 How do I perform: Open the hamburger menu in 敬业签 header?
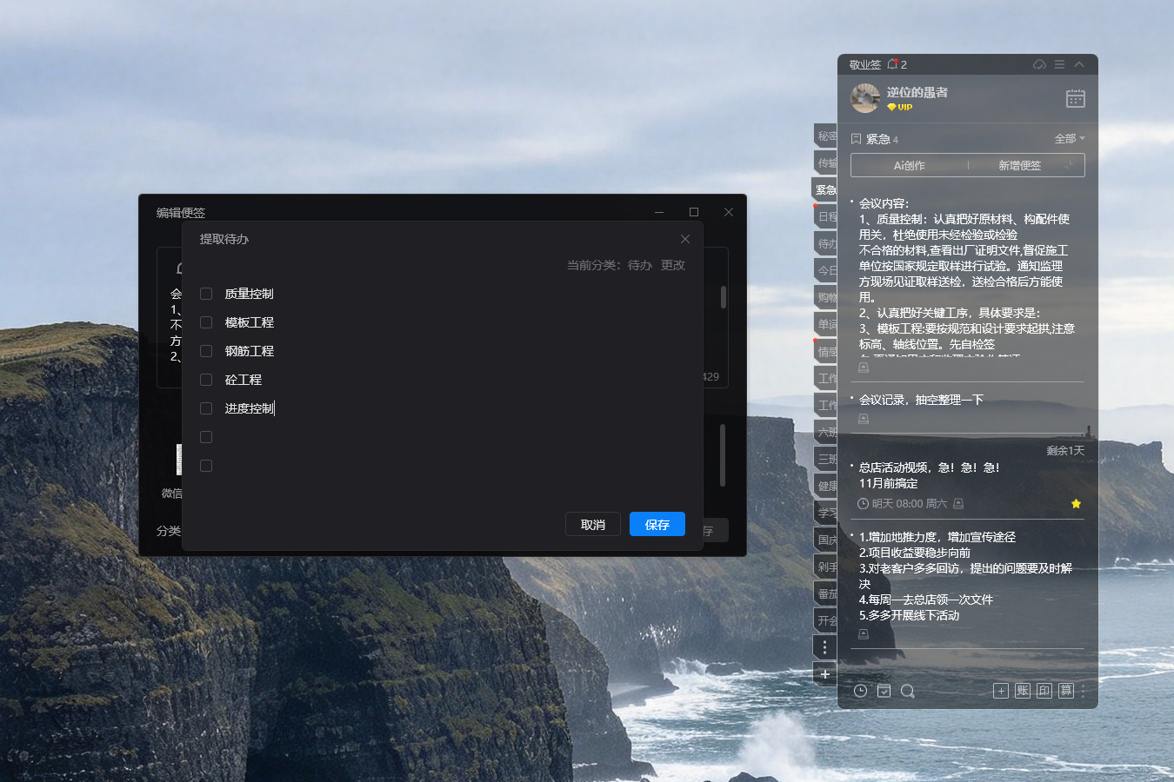pyautogui.click(x=1059, y=64)
